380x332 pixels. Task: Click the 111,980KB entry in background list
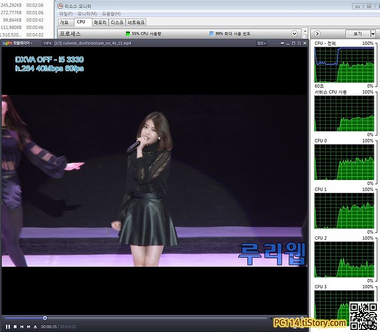pyautogui.click(x=11, y=27)
